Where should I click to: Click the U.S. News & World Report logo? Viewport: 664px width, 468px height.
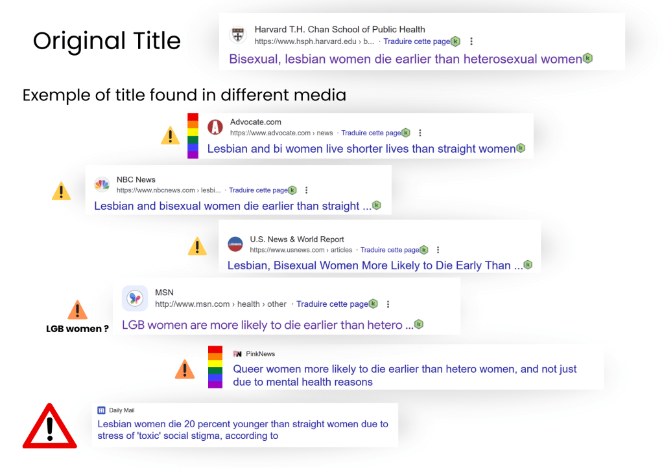coord(235,244)
